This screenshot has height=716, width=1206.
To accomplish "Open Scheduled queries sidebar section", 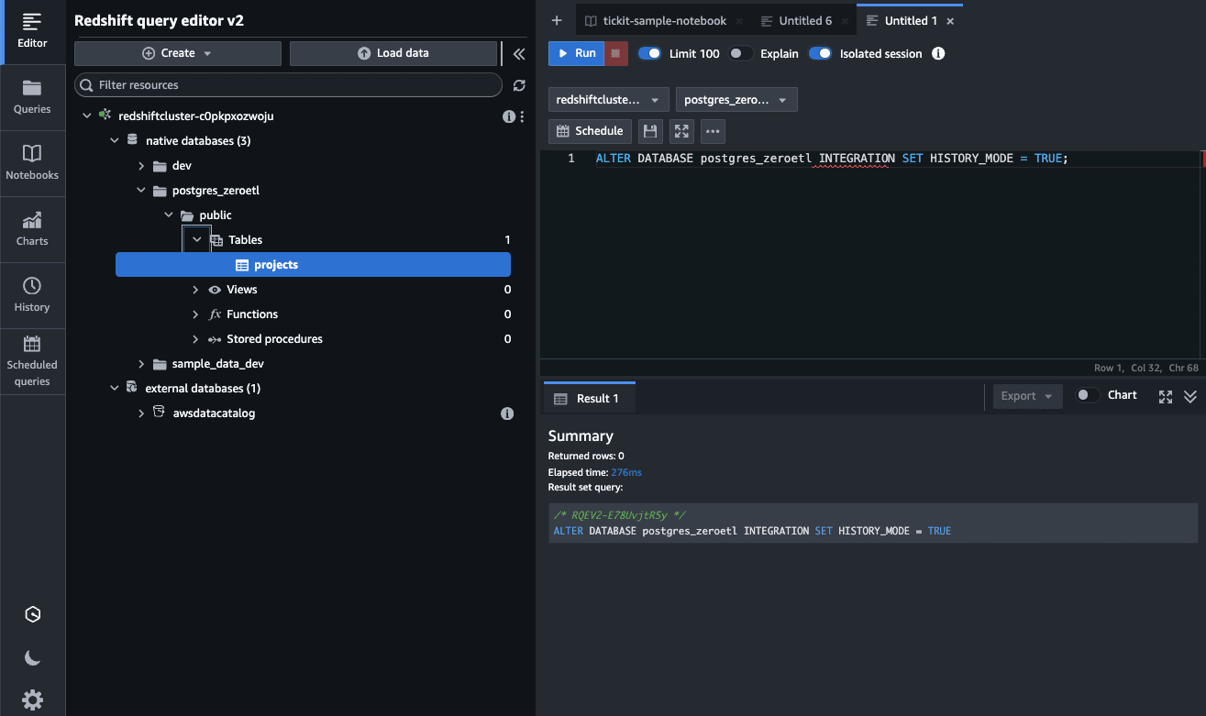I will tap(32, 361).
